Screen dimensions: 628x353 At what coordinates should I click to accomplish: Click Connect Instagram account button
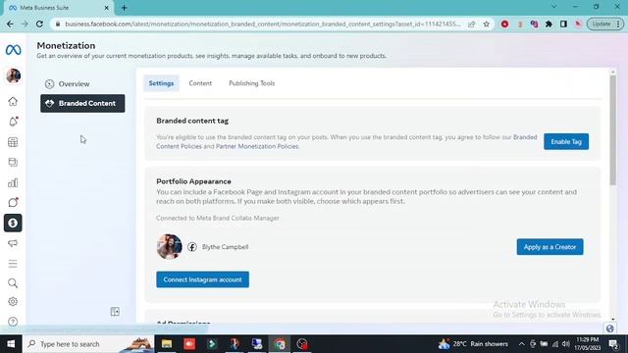click(202, 279)
